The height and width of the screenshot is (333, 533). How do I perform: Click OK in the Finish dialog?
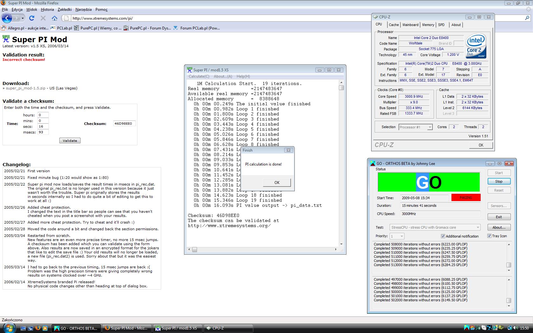pyautogui.click(x=277, y=182)
